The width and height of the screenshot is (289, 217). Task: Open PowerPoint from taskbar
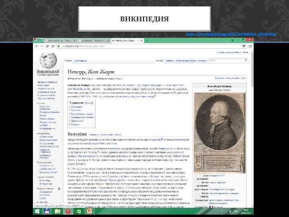[90, 211]
